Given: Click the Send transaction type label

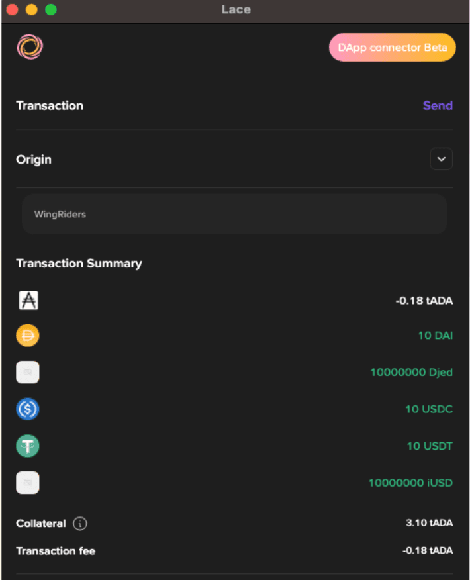Looking at the screenshot, I should point(438,105).
